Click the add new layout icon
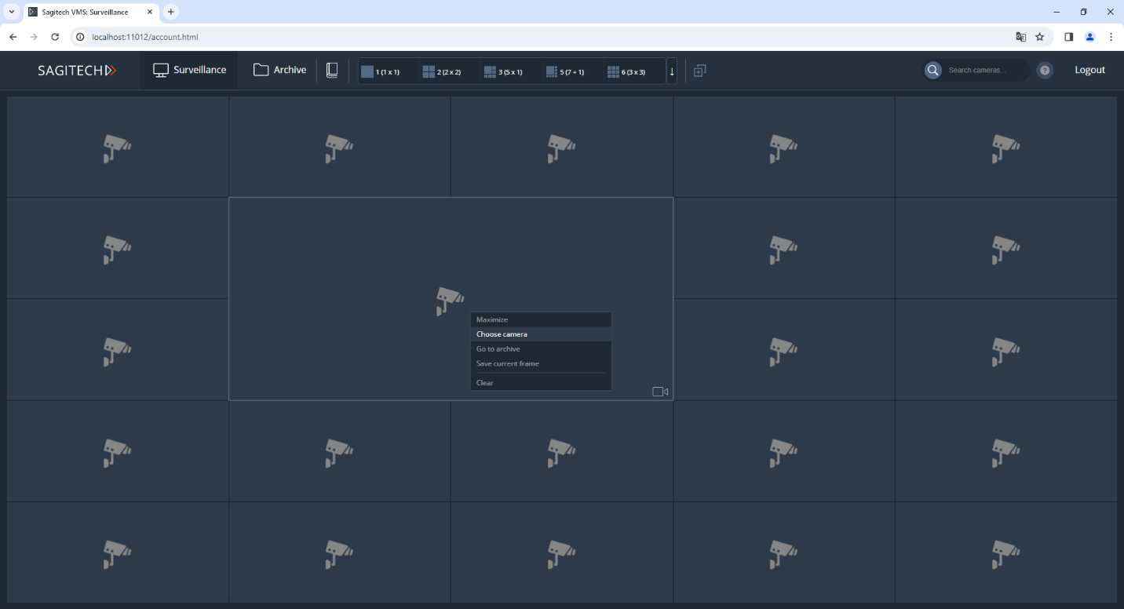This screenshot has width=1124, height=609. point(700,71)
